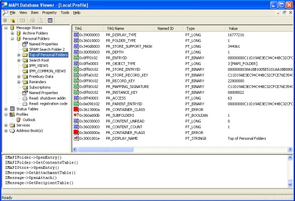This screenshot has height=201, width=295.
Task: Click the print preview toolbar icon
Action: 40,20
